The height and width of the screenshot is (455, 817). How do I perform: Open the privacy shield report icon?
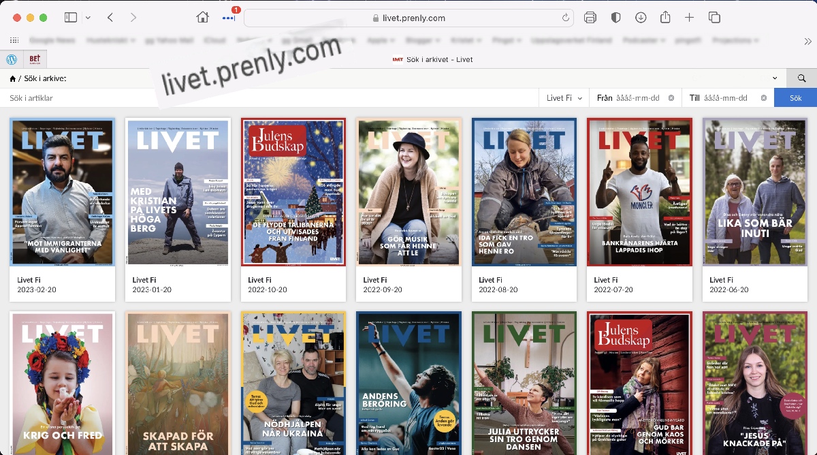point(615,18)
